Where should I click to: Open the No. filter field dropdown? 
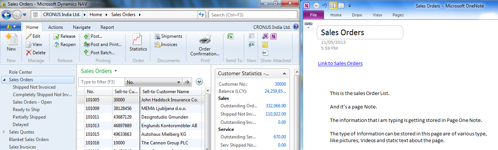pyautogui.click(x=178, y=82)
